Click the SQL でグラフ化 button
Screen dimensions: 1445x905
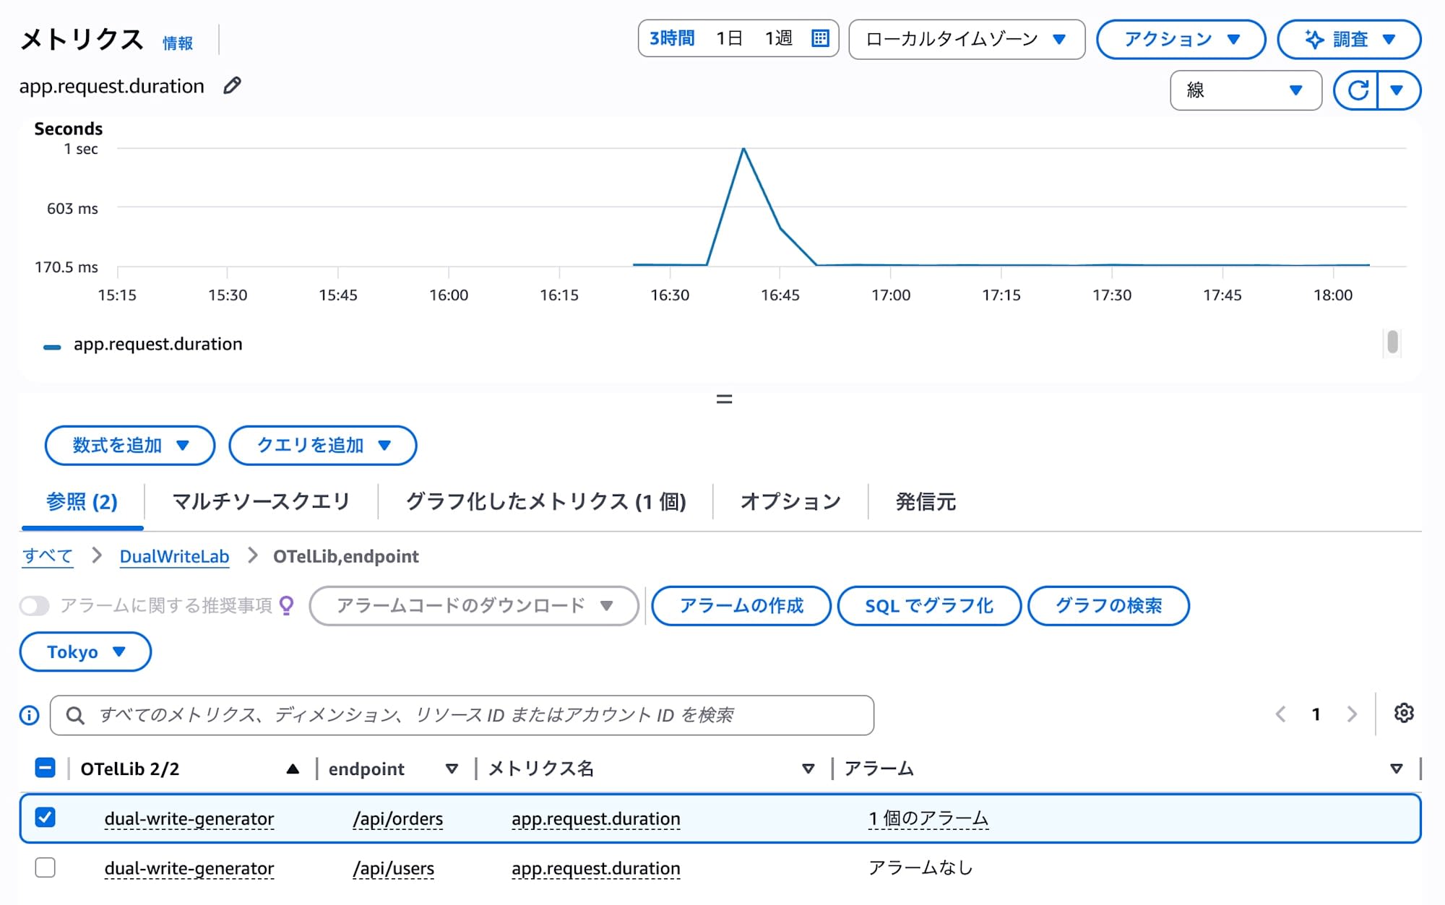coord(929,605)
